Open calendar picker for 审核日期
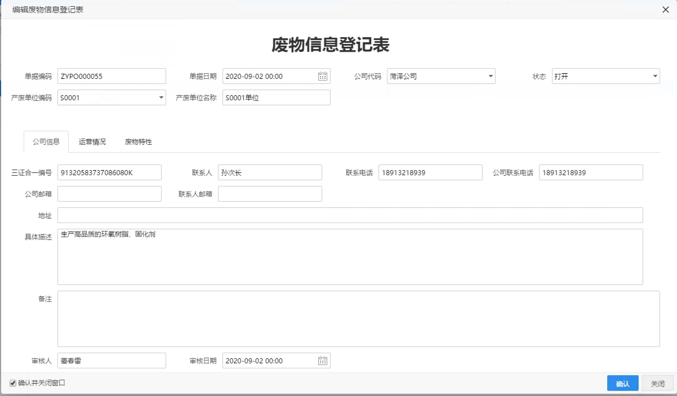 click(x=322, y=361)
